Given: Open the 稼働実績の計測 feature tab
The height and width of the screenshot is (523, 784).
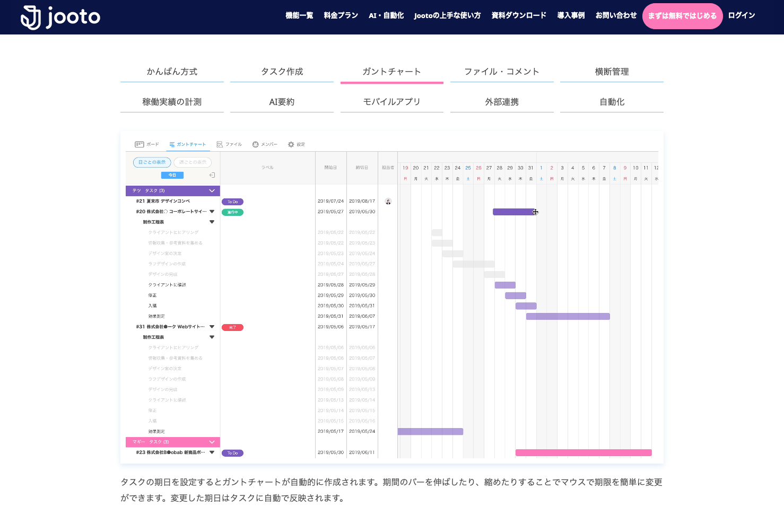Looking at the screenshot, I should 172,102.
